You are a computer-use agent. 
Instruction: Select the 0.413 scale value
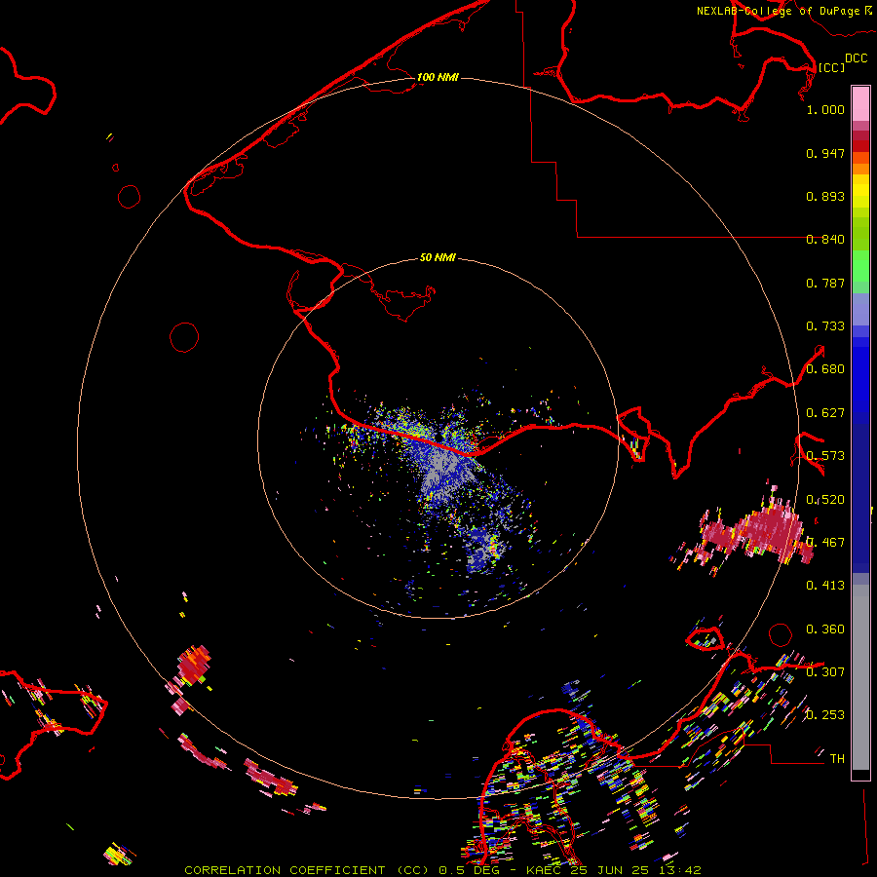click(825, 586)
